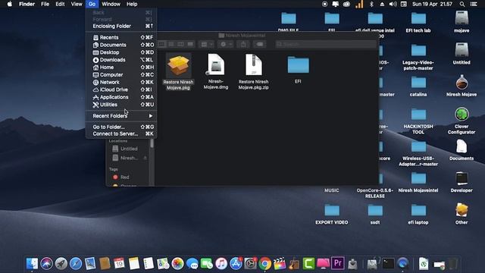Viewport: 485px width, 273px height.
Task: Expand the Recent Folders submenu
Action: tap(121, 116)
